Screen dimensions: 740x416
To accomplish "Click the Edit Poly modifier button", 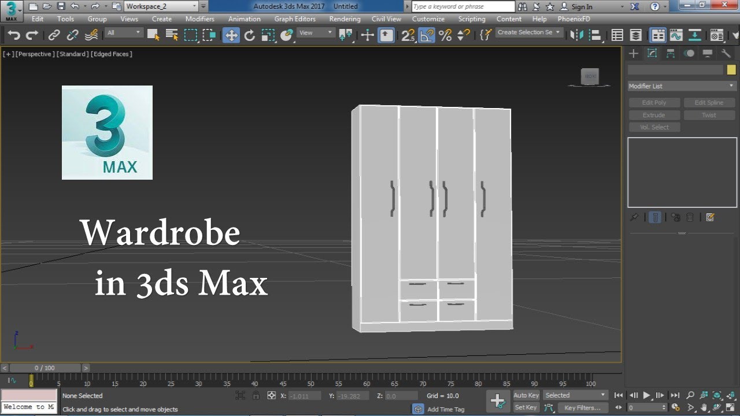I will pos(654,102).
